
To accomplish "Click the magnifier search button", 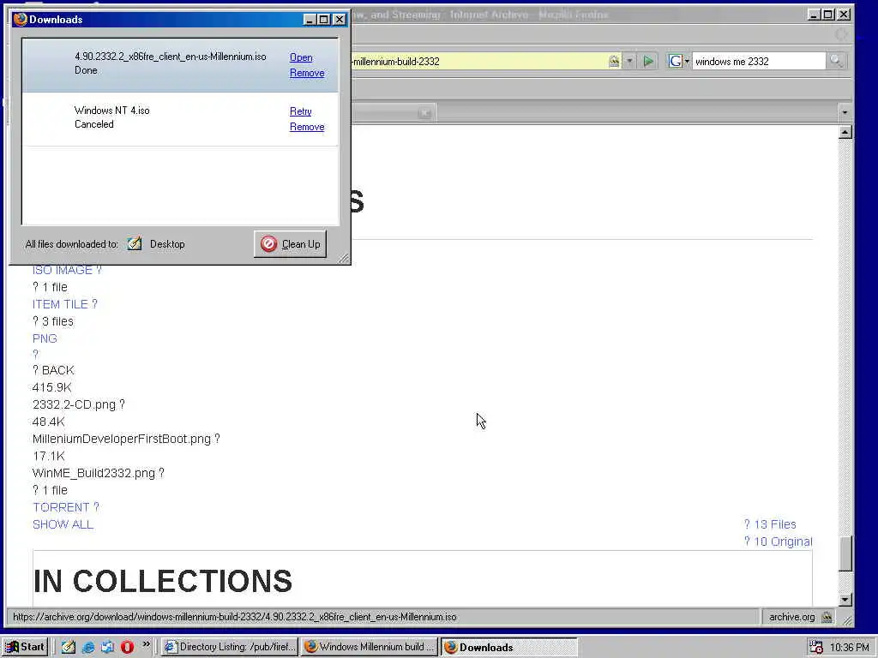I will pyautogui.click(x=836, y=61).
